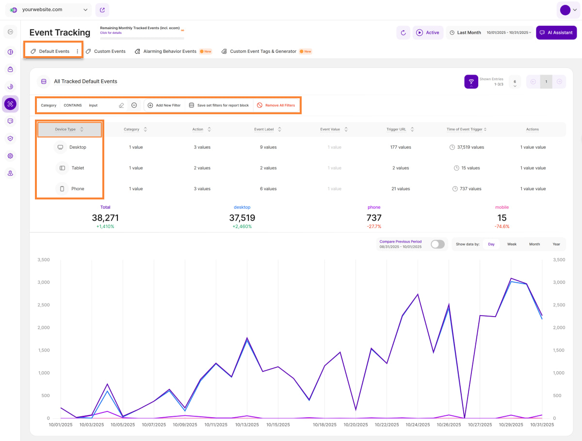The width and height of the screenshot is (582, 441).
Task: Open Alarming Behavior Events tab
Action: [x=169, y=51]
